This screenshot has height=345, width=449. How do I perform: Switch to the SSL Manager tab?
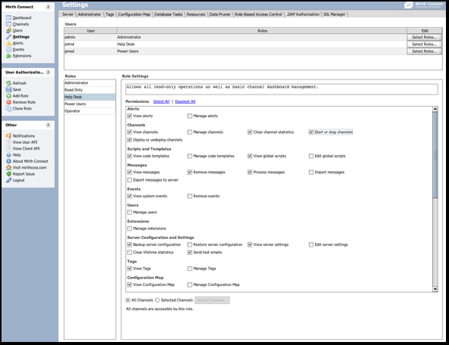point(334,14)
